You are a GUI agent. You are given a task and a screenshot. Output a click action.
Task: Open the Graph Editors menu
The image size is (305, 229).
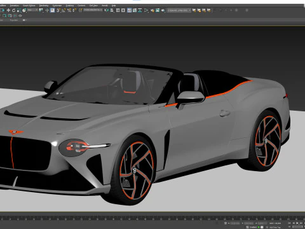(29, 6)
